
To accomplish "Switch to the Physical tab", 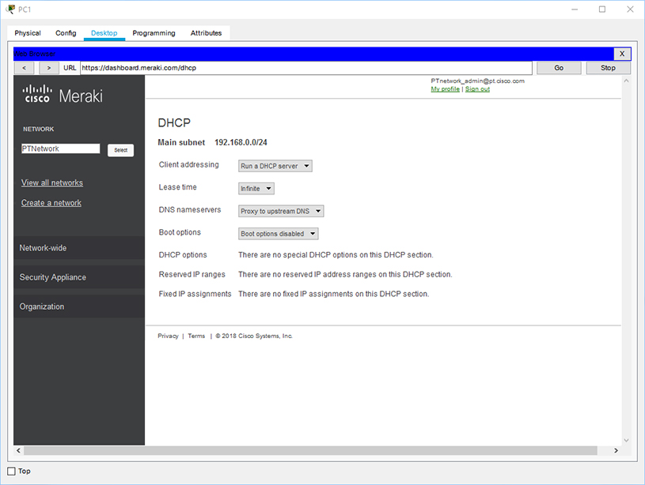I will point(28,33).
